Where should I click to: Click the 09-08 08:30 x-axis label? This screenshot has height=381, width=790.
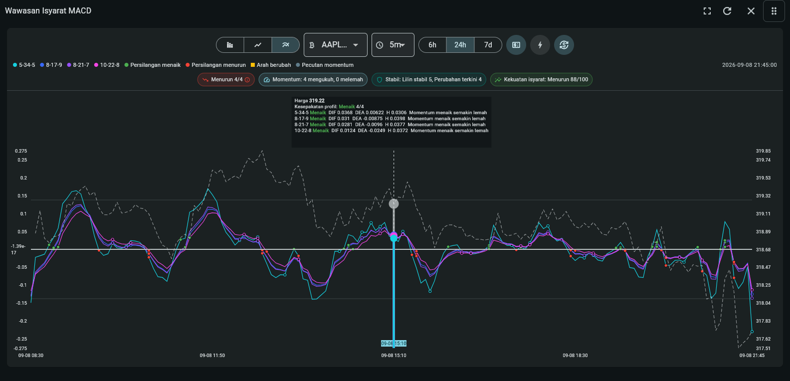[31, 356]
